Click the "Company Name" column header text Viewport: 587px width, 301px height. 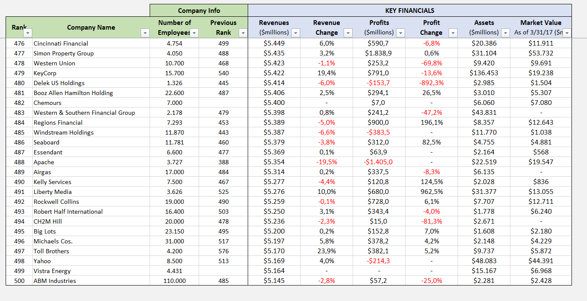pyautogui.click(x=91, y=28)
